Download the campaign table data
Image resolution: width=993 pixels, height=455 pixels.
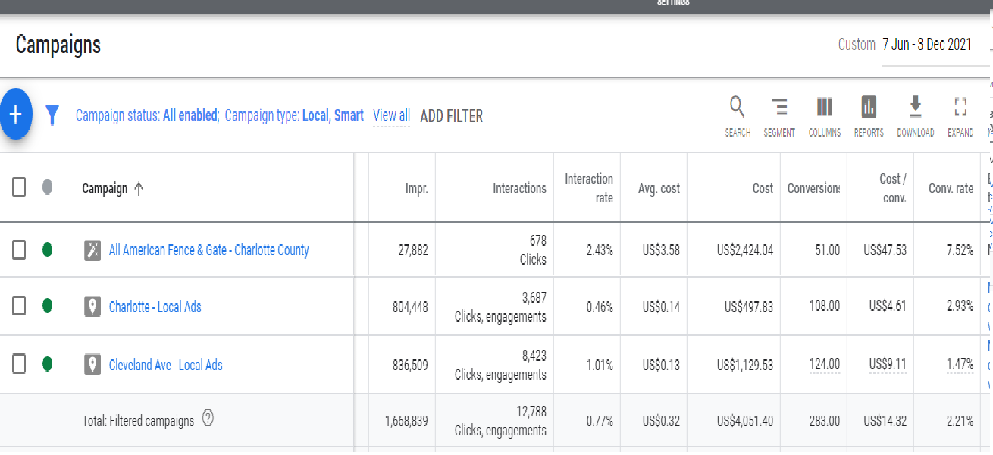point(915,108)
